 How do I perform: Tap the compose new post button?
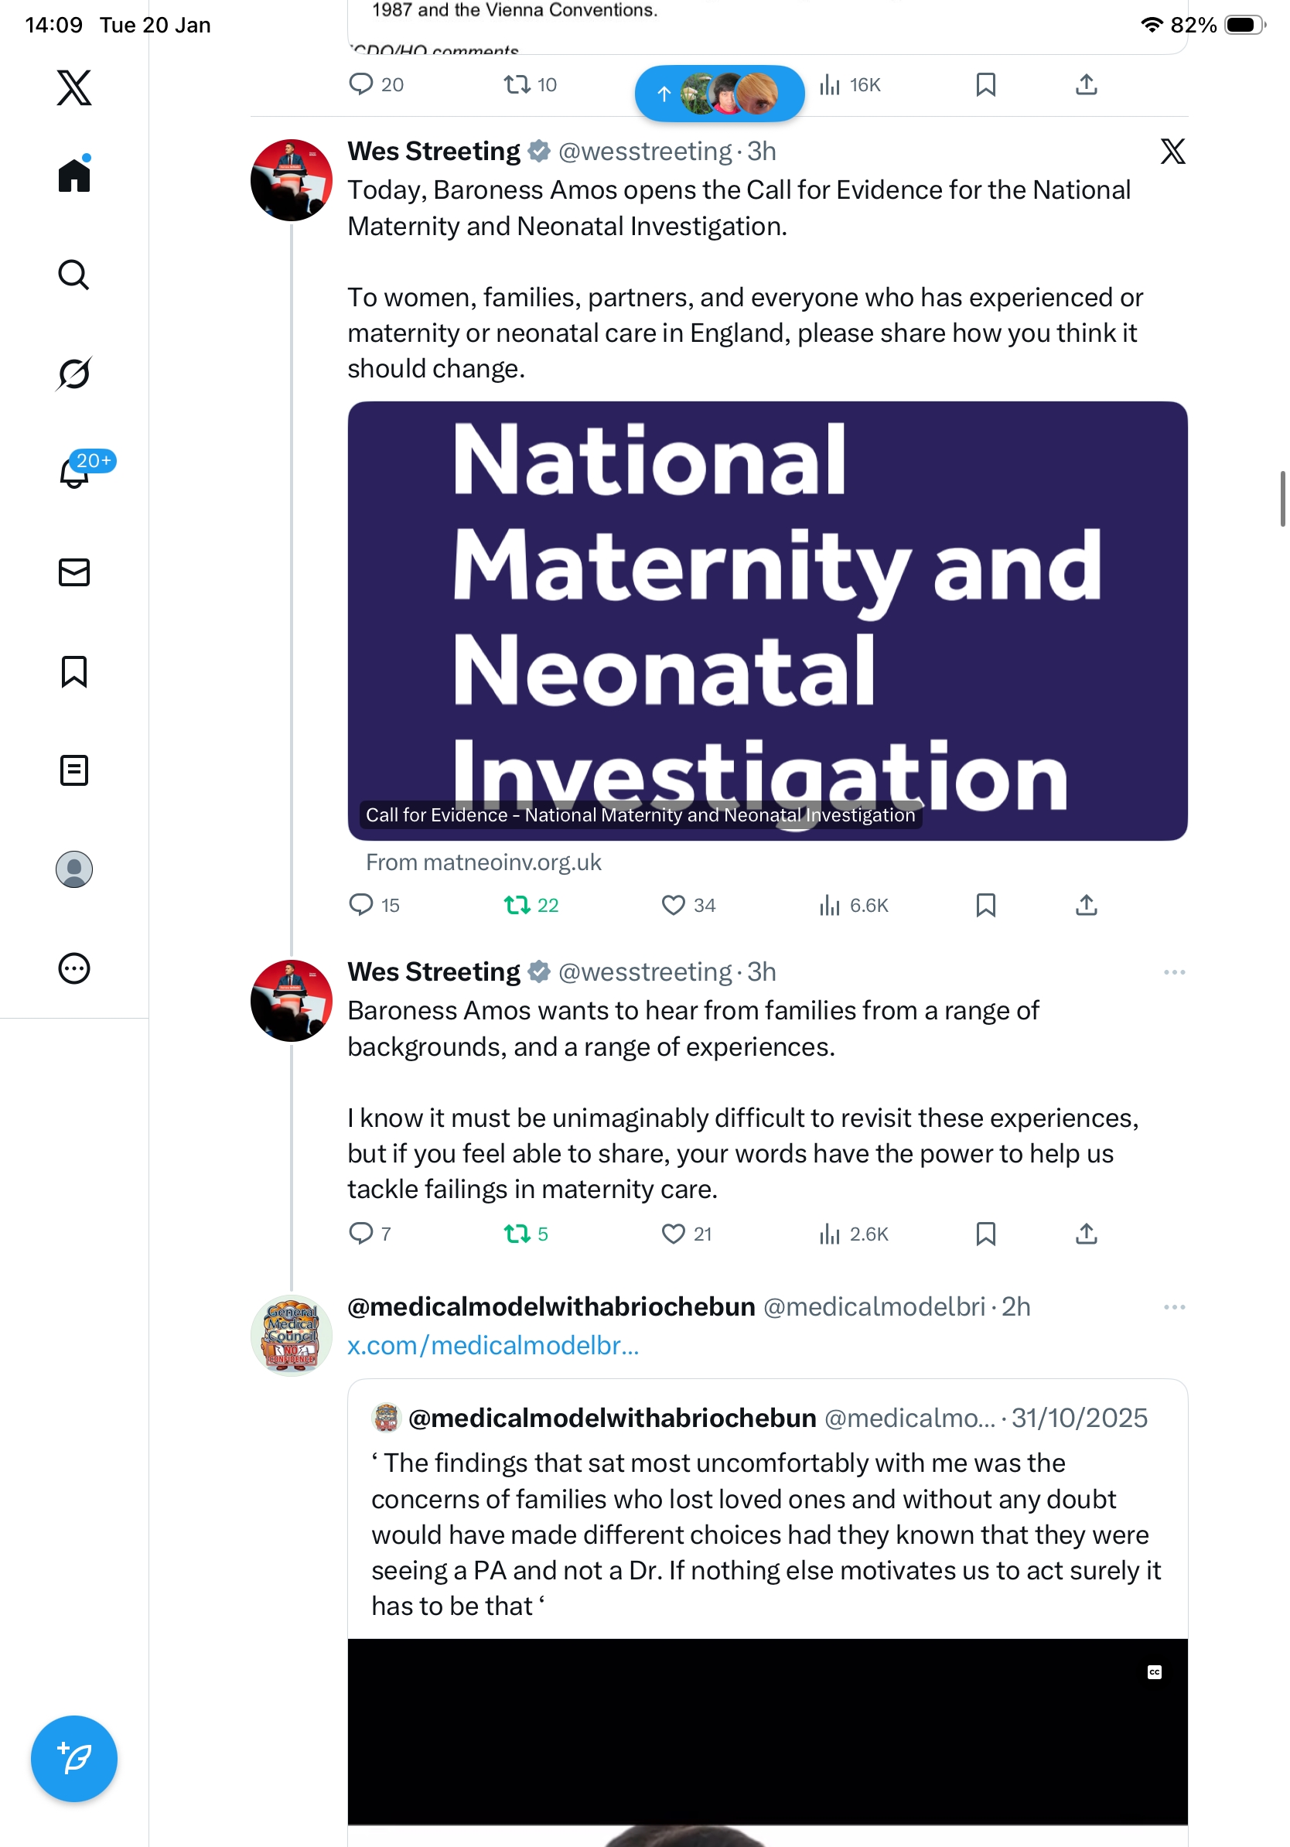click(x=74, y=1759)
